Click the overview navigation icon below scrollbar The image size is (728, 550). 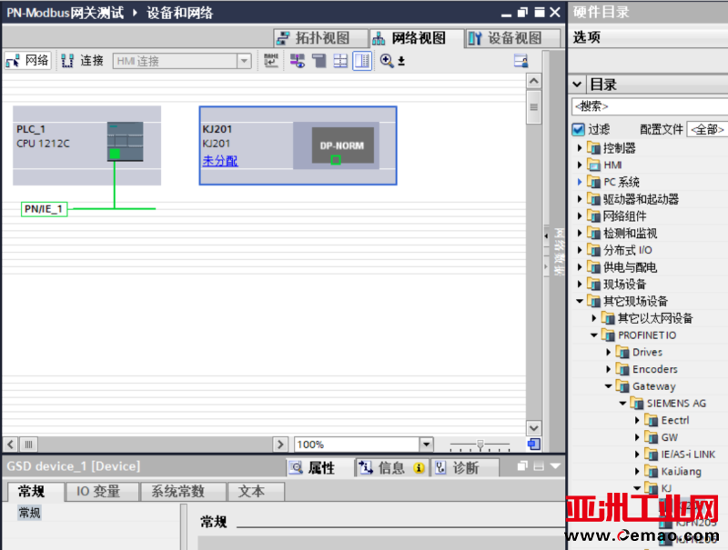coord(534,445)
